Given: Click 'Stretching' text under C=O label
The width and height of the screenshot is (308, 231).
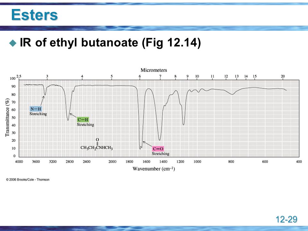Looking at the screenshot, I should pyautogui.click(x=160, y=154).
